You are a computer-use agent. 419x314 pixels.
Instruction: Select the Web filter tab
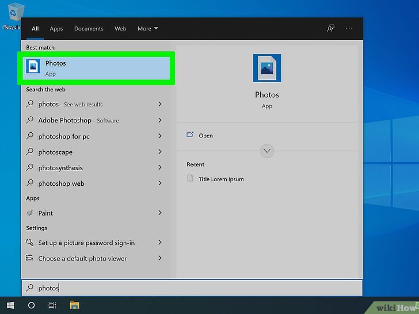pyautogui.click(x=120, y=28)
